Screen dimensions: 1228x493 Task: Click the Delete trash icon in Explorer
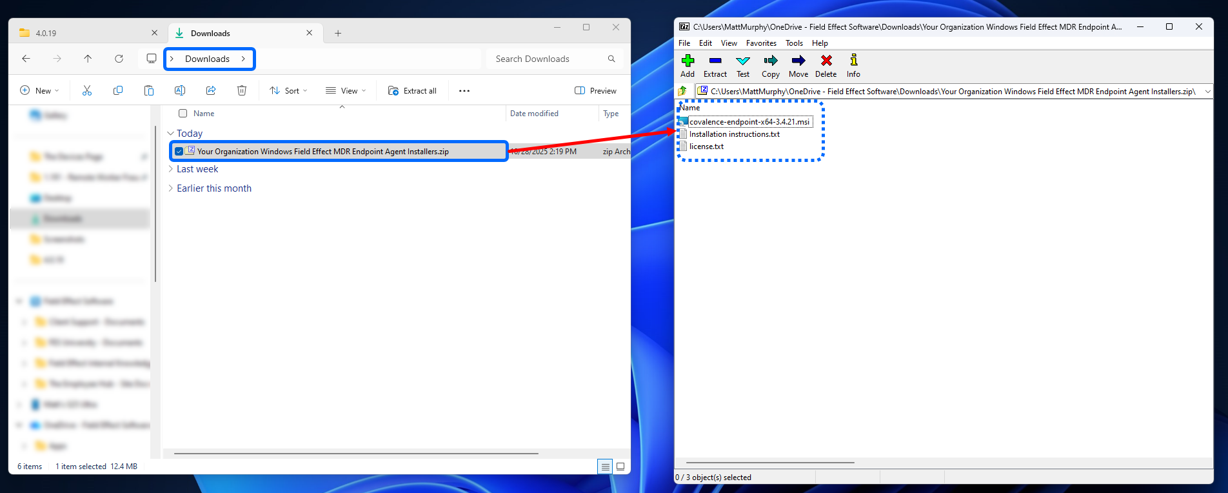(x=242, y=90)
